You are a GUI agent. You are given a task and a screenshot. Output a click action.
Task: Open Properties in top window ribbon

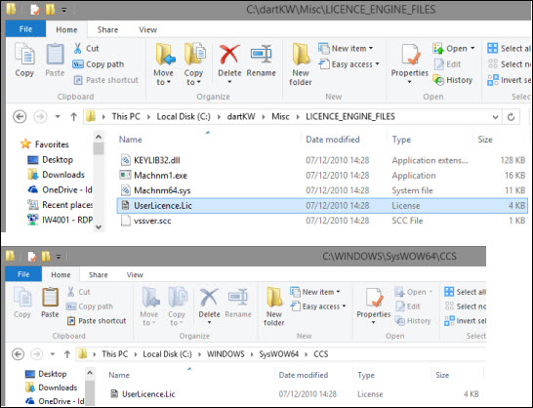[x=410, y=63]
